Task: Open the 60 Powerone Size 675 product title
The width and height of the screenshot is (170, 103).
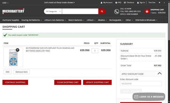Action: click(x=50, y=50)
